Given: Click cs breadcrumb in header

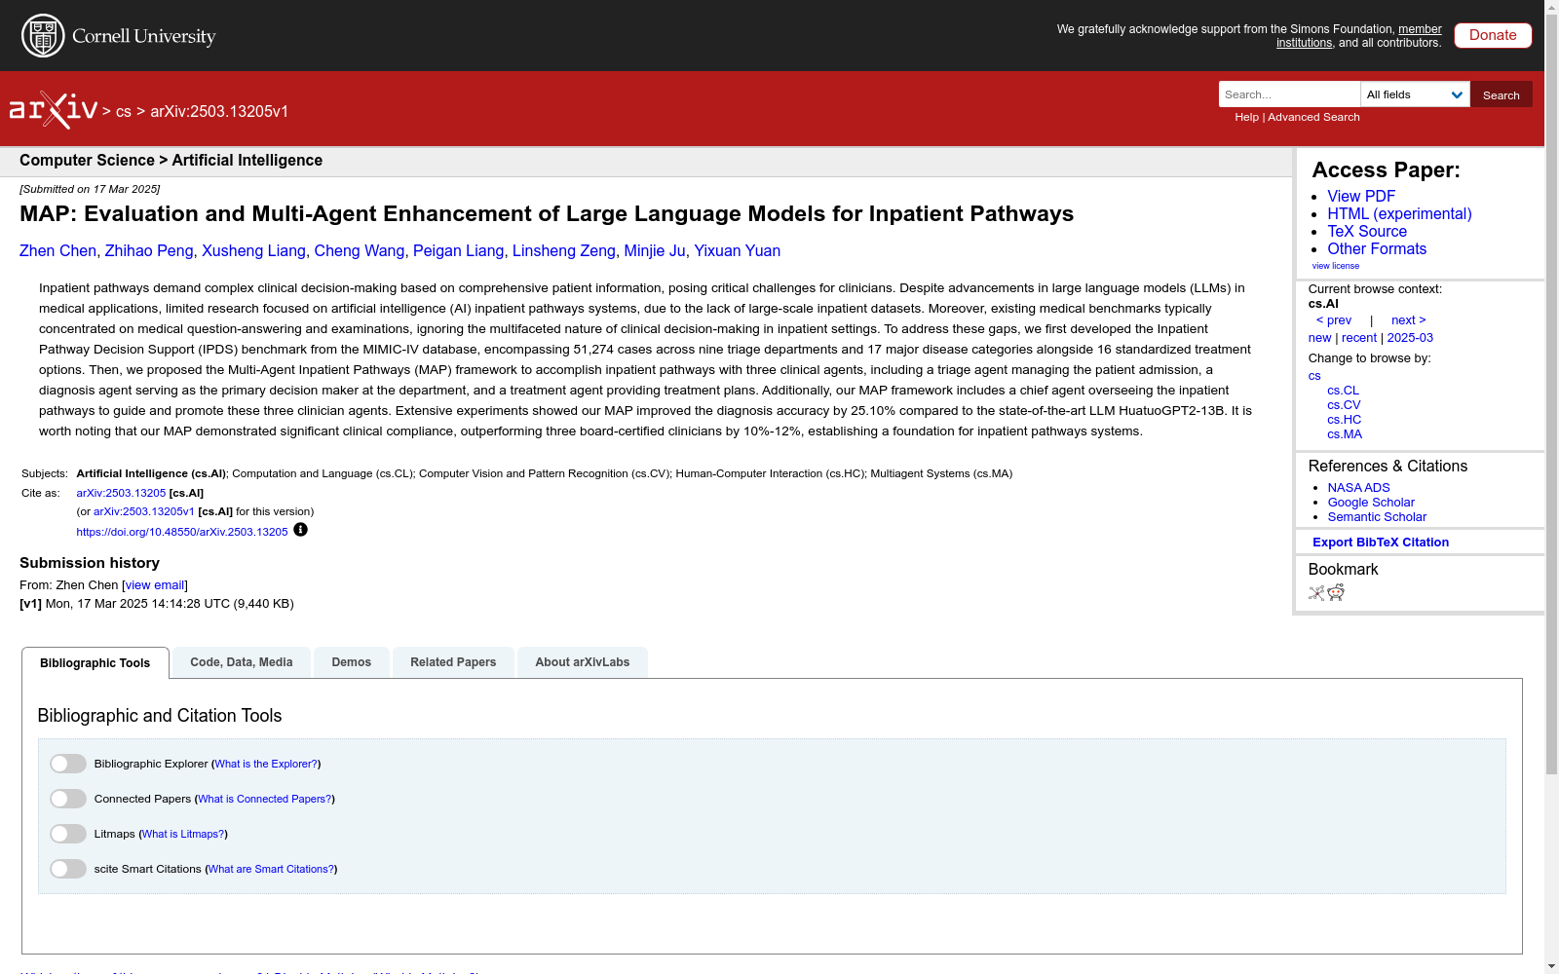Looking at the screenshot, I should pyautogui.click(x=124, y=112).
